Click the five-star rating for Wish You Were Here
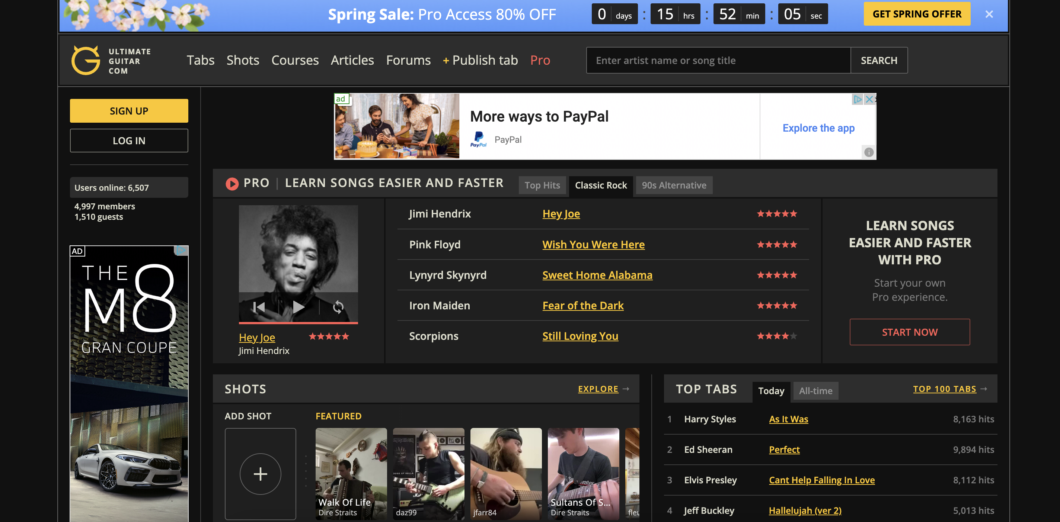This screenshot has height=522, width=1060. tap(777, 245)
